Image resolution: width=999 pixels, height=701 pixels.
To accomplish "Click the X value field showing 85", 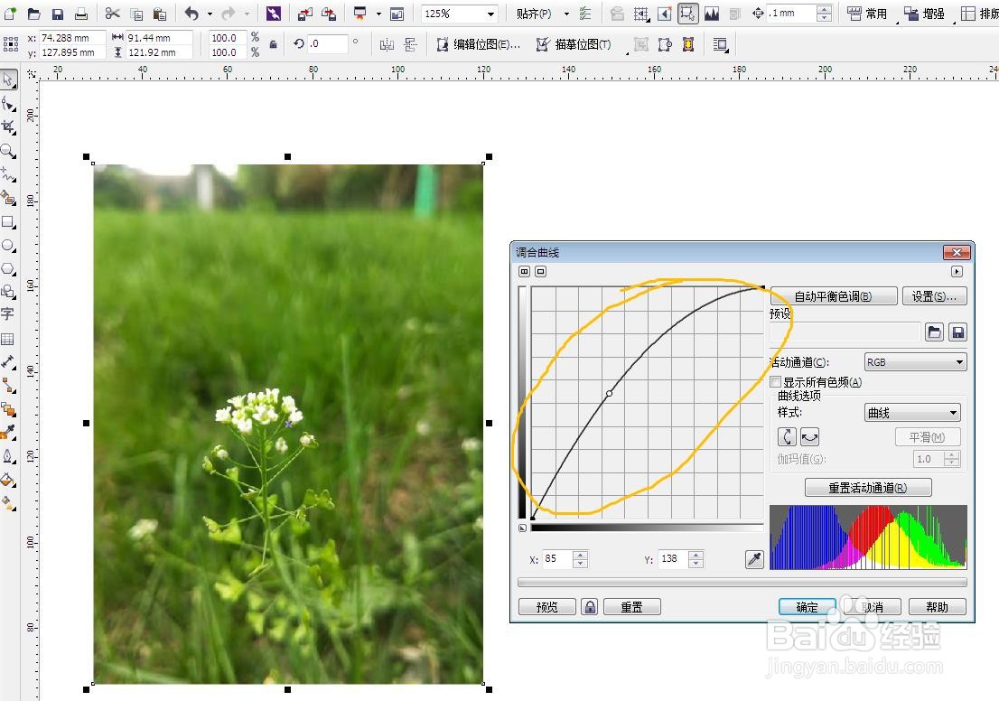I will (558, 559).
